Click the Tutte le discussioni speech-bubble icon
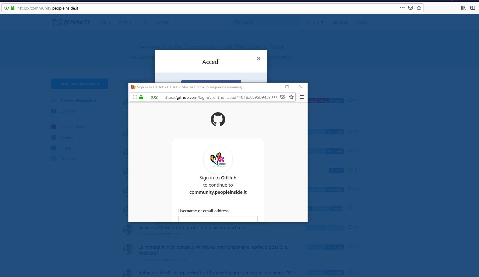The height and width of the screenshot is (277, 479). tap(54, 101)
